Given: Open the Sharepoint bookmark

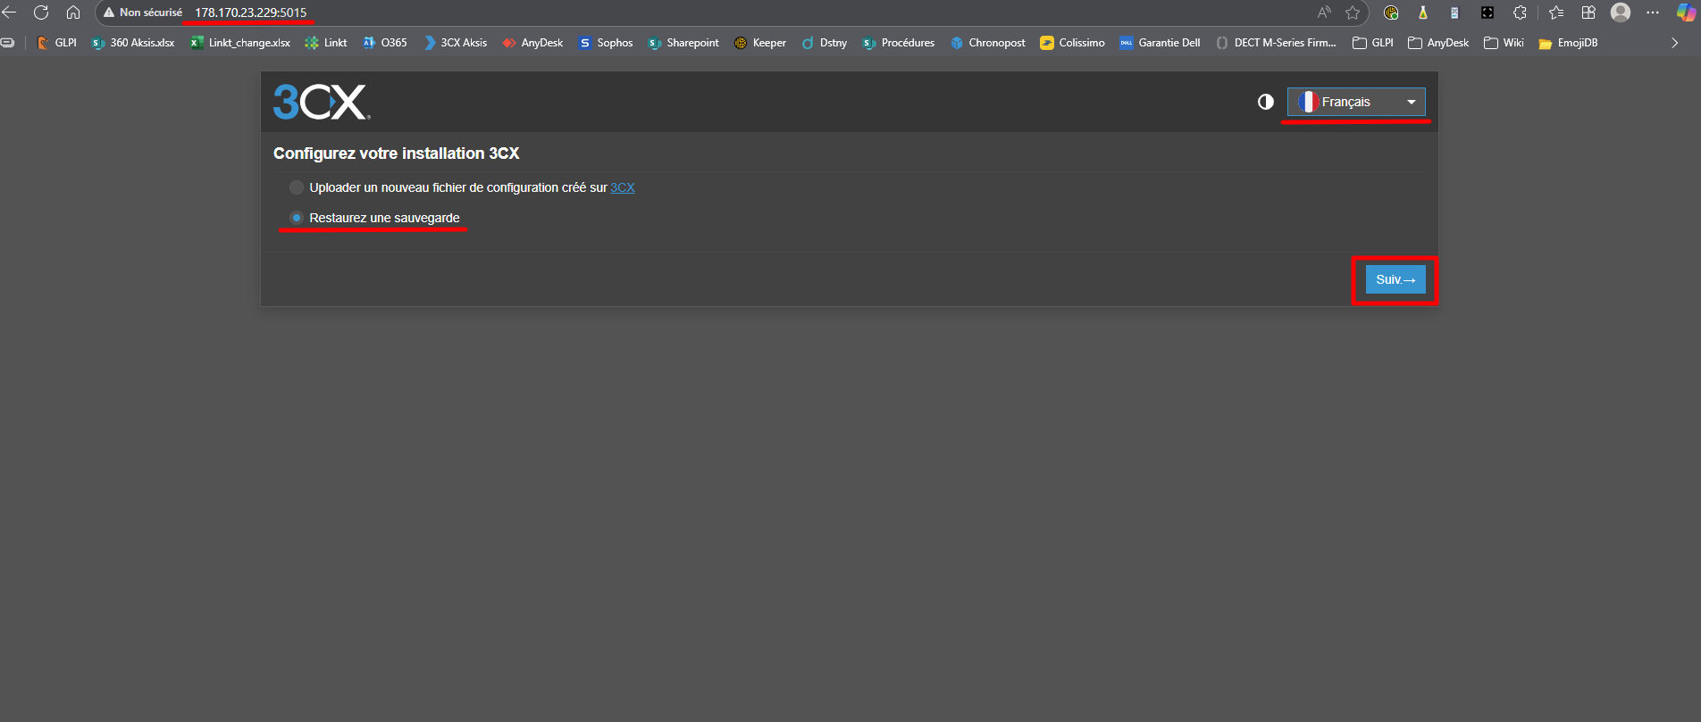Looking at the screenshot, I should (683, 43).
